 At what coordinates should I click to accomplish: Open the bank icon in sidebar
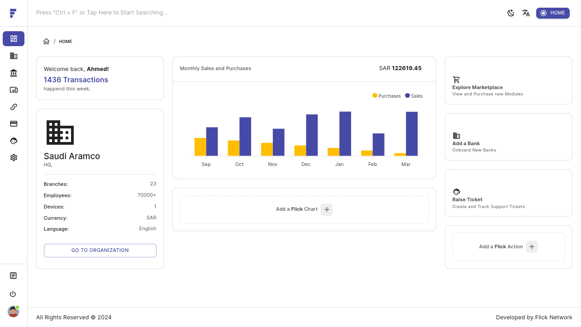pos(14,73)
